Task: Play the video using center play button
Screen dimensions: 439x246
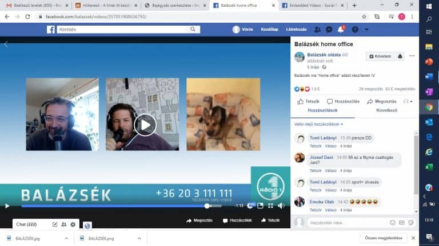Action: [145, 124]
